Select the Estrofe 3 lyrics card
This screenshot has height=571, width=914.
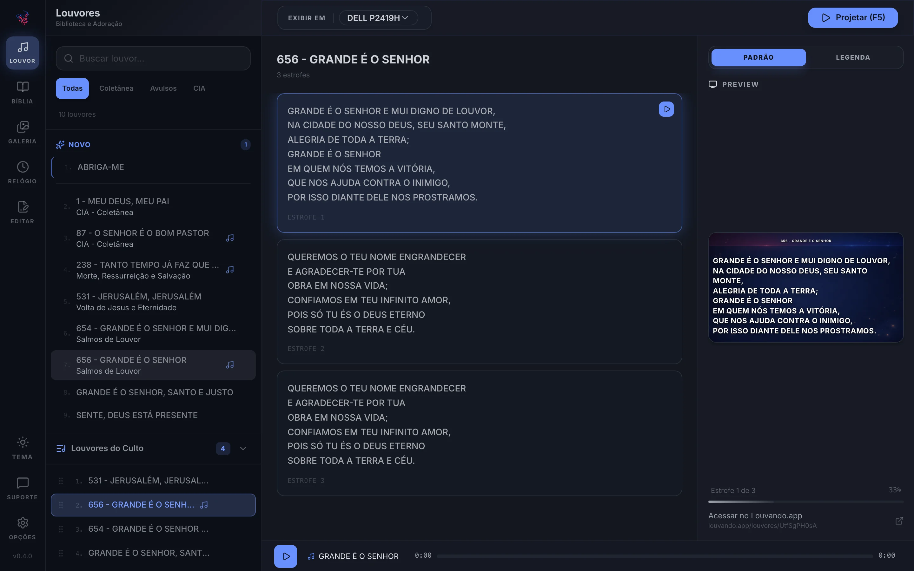[x=479, y=434]
